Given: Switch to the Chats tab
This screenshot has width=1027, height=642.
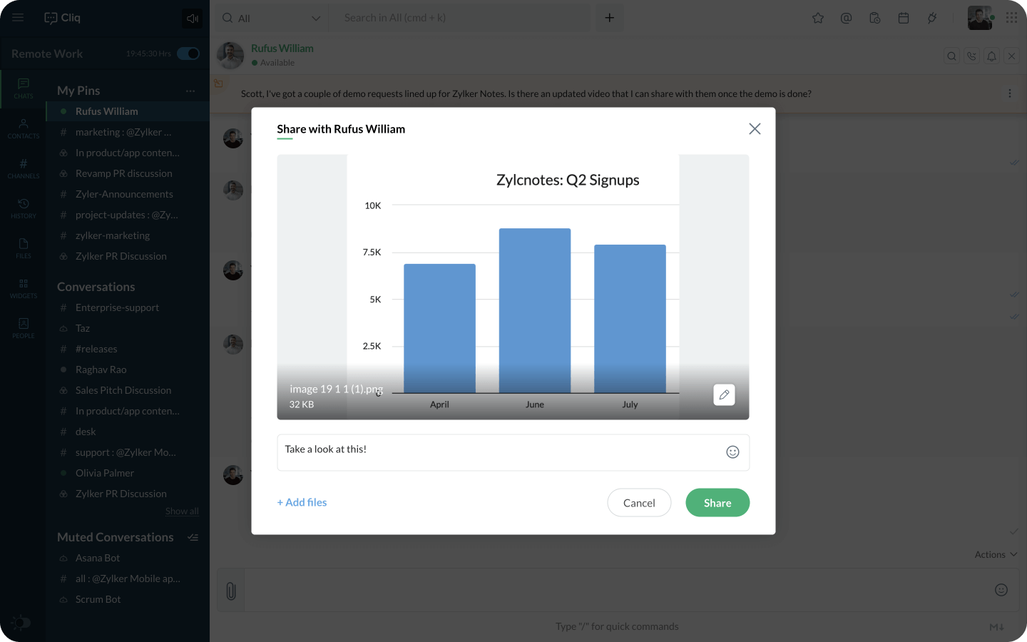Looking at the screenshot, I should pos(24,89).
